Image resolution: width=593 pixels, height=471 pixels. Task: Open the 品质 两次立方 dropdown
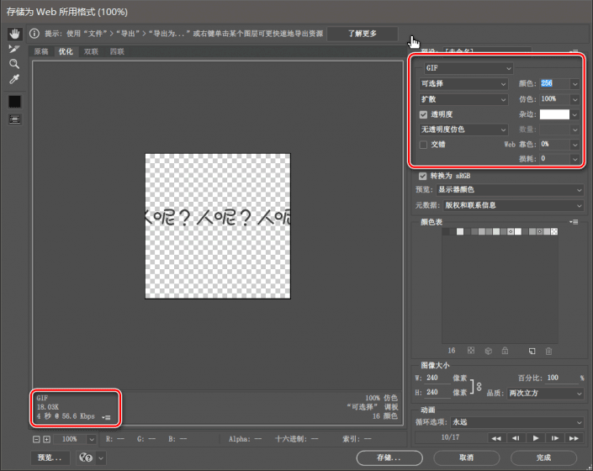tap(545, 394)
